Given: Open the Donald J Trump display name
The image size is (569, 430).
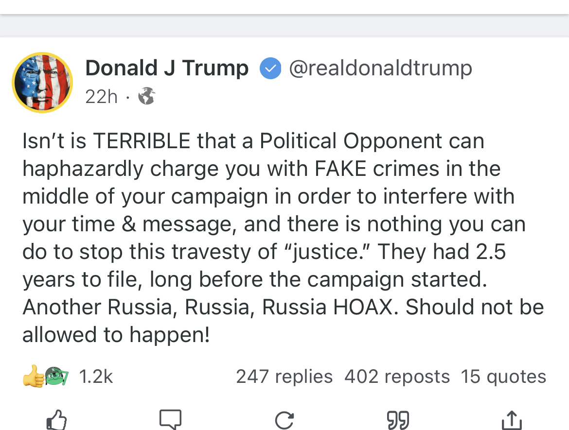Looking at the screenshot, I should (x=167, y=68).
